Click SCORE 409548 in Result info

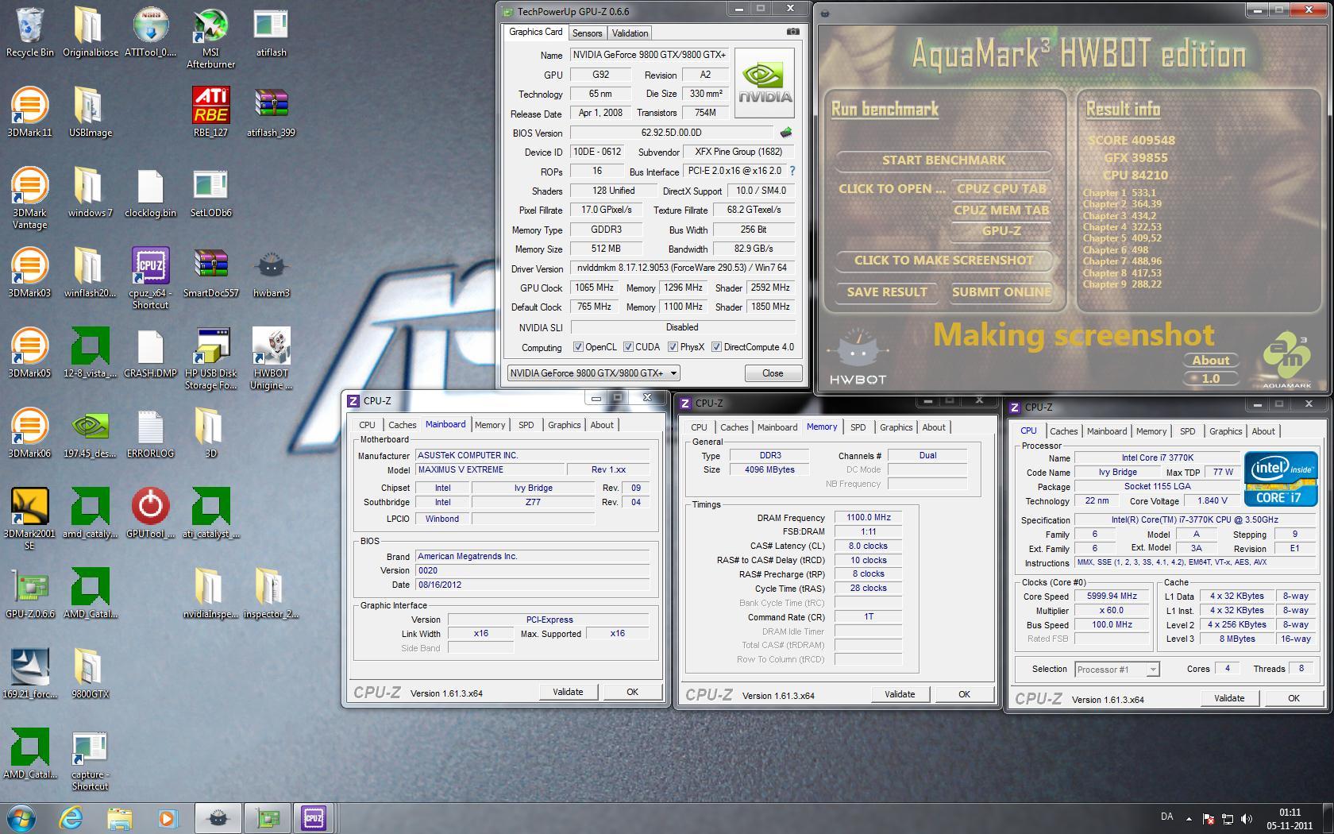tap(1131, 141)
